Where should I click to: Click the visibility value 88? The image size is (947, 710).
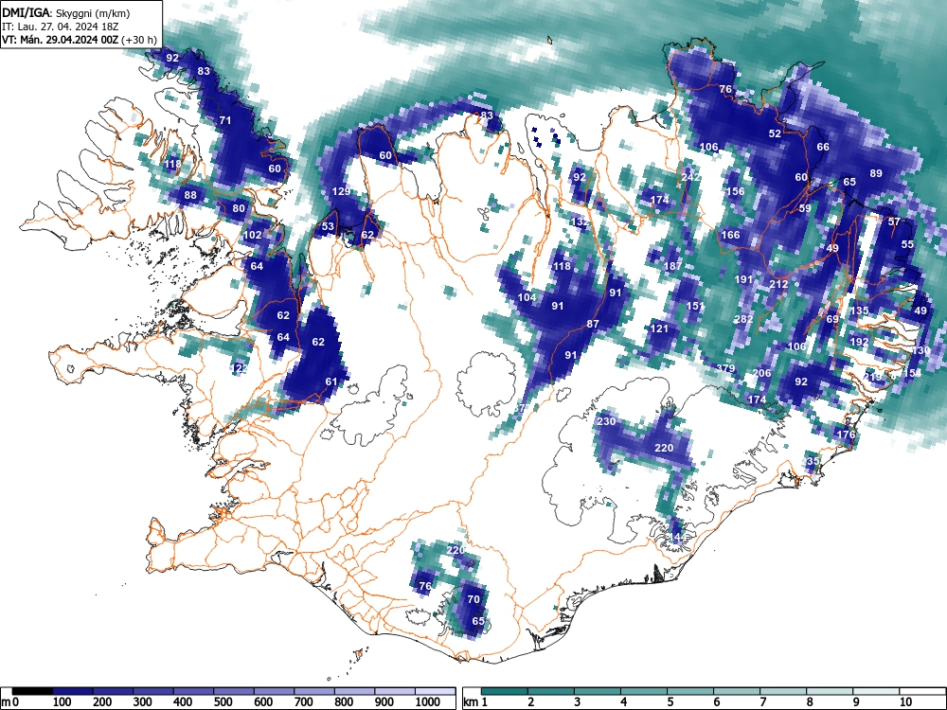coord(190,195)
